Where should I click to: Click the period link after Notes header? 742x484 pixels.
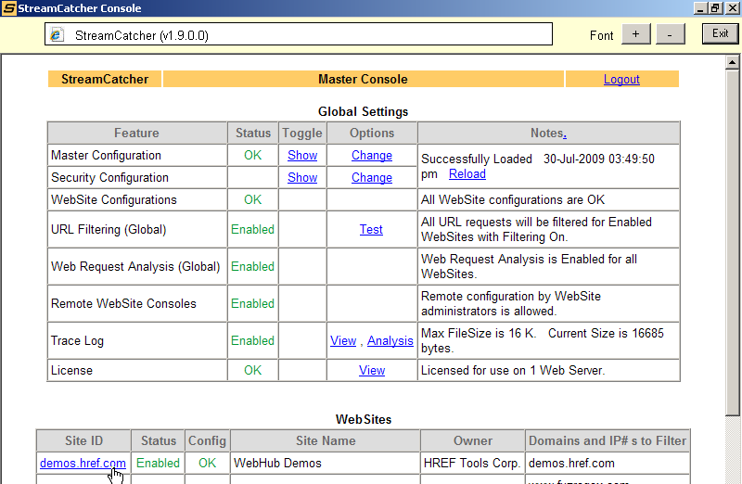565,134
